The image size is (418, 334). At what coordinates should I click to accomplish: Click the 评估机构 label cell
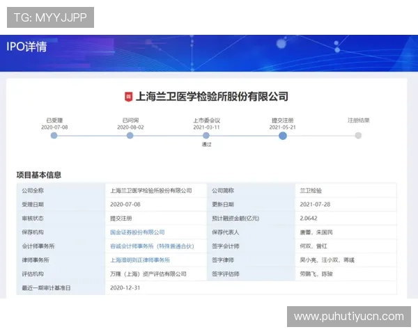pyautogui.click(x=61, y=273)
